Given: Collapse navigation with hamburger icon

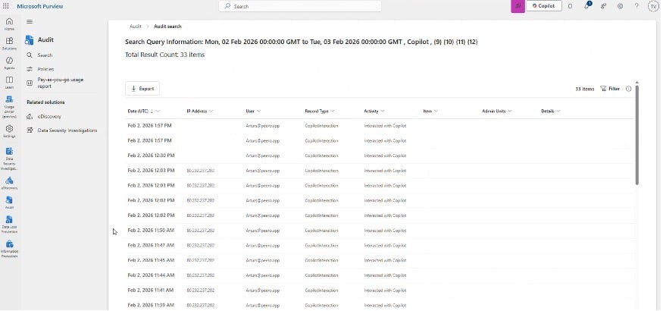Looking at the screenshot, I should (x=30, y=23).
